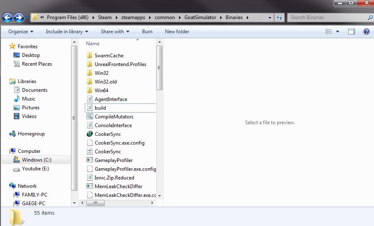374x226 pixels.
Task: Click the Help question mark icon
Action: coord(367,32)
